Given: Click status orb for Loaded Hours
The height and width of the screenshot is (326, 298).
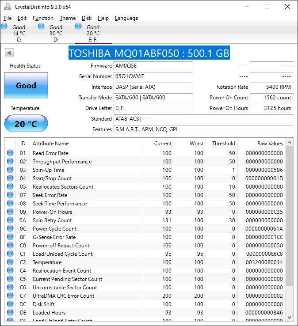Looking at the screenshot, I should (10, 312).
